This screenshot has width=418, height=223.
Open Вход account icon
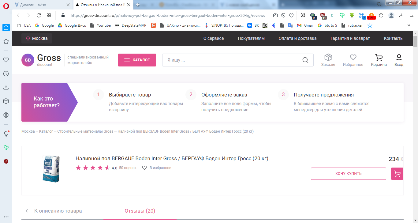coord(399,60)
